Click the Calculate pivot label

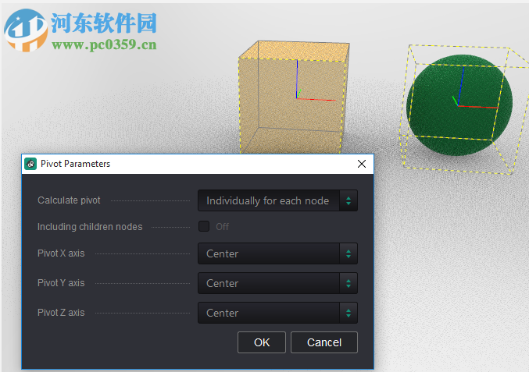69,200
